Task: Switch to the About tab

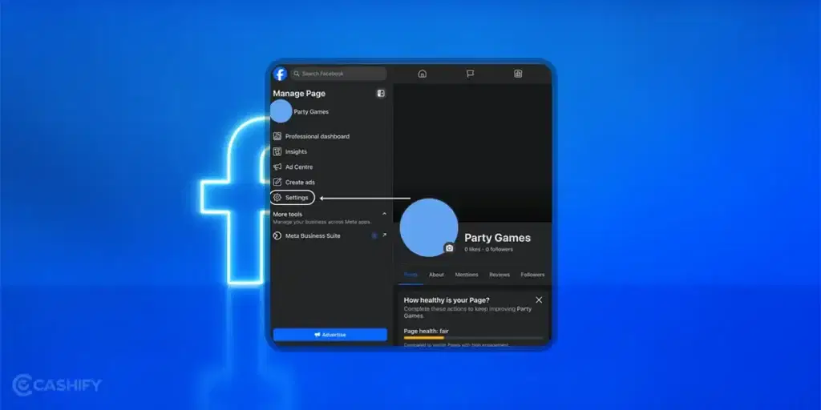Action: pyautogui.click(x=436, y=275)
